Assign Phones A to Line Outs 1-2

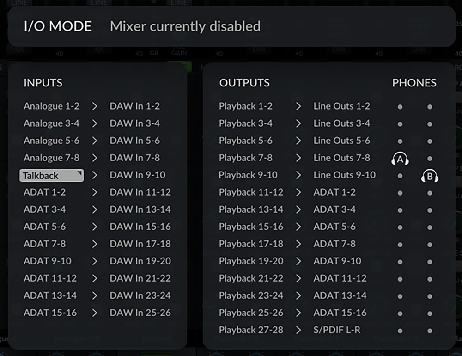pos(400,107)
